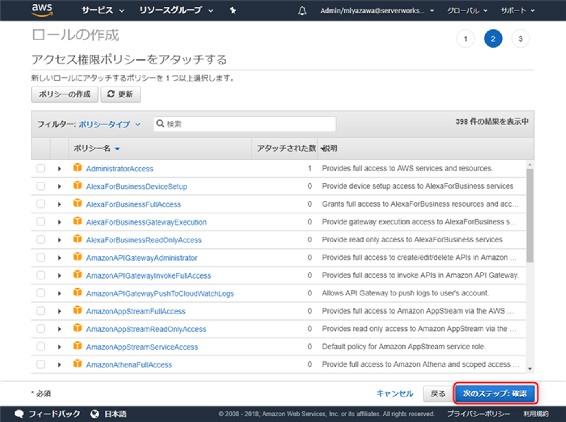Tick the AmazonAPIGatewayInvokeFullAccess checkbox

click(x=41, y=275)
